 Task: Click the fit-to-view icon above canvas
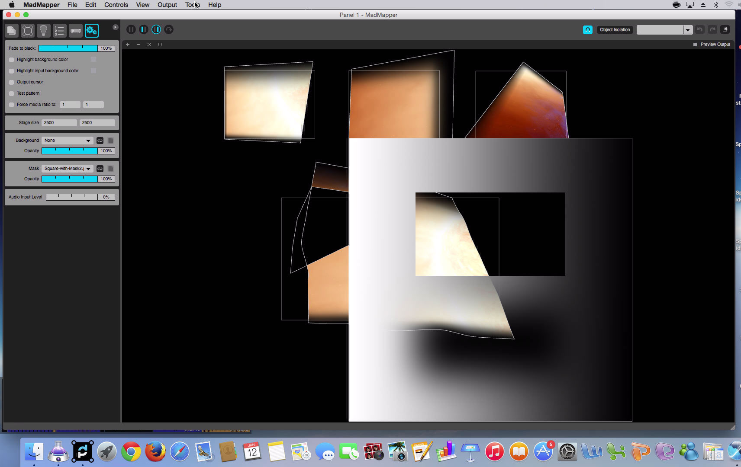click(x=149, y=45)
